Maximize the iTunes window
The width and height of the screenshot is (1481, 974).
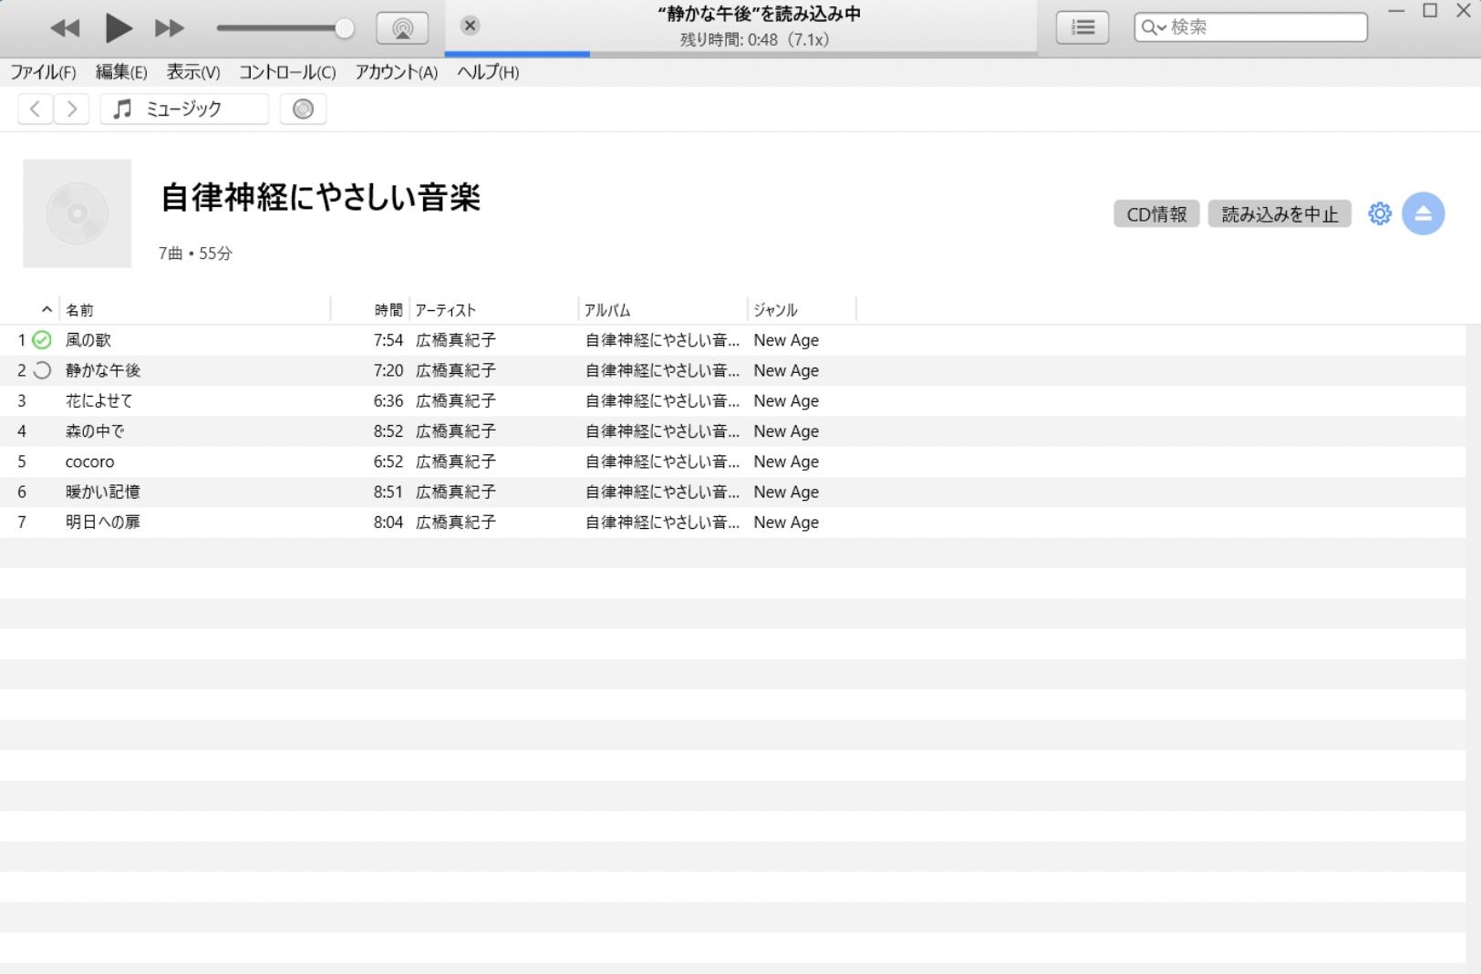click(x=1430, y=11)
